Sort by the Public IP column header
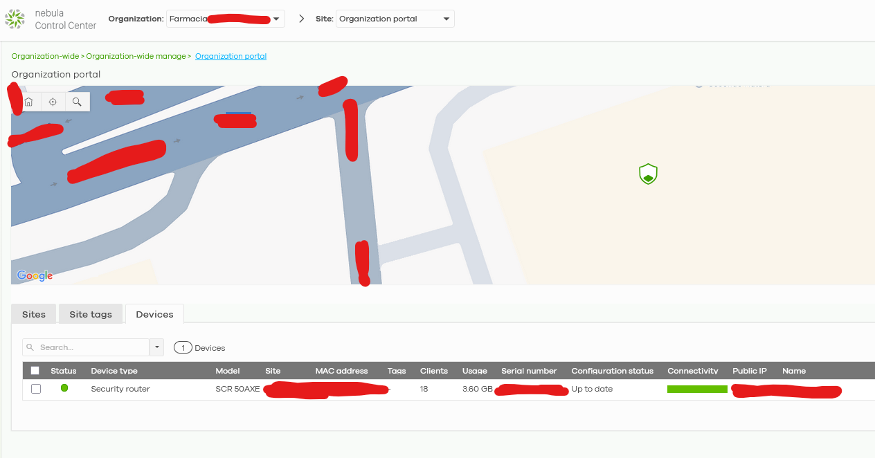This screenshot has height=458, width=875. click(750, 371)
